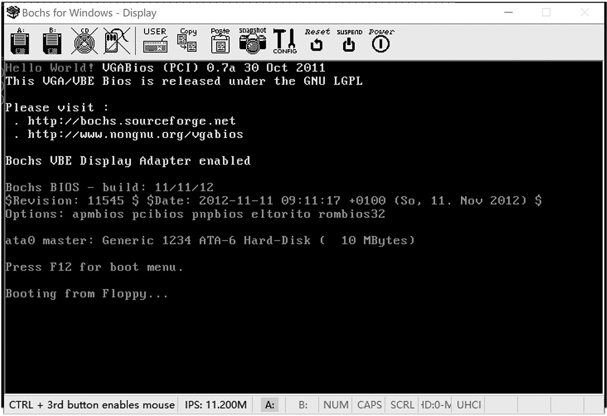The height and width of the screenshot is (416, 607).
Task: Close the Bochs display window
Action: coord(584,12)
